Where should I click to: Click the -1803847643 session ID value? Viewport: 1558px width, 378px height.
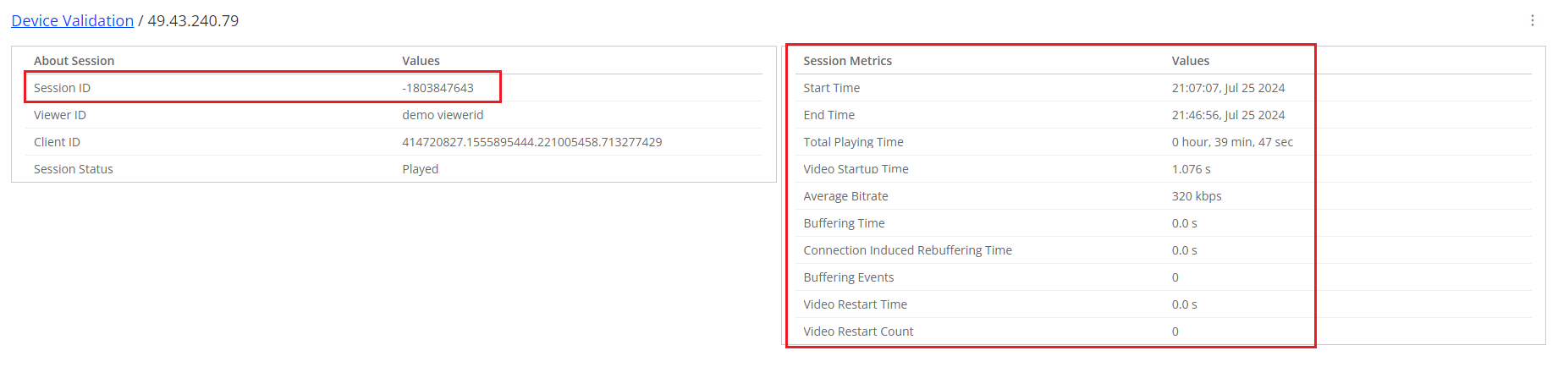[438, 88]
